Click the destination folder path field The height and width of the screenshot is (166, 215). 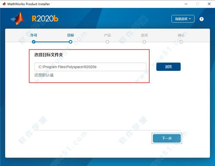[90, 67]
